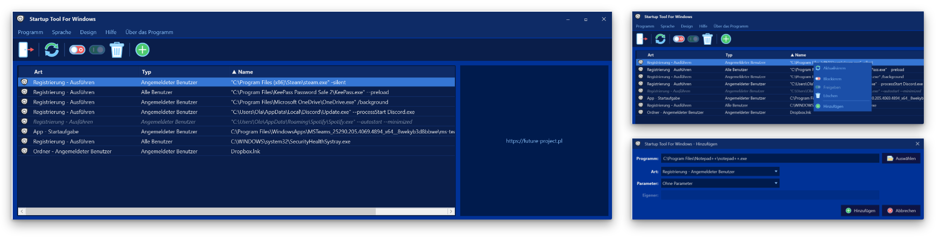Open the https://future-project.pl link
Image resolution: width=937 pixels, height=239 pixels.
click(x=534, y=141)
